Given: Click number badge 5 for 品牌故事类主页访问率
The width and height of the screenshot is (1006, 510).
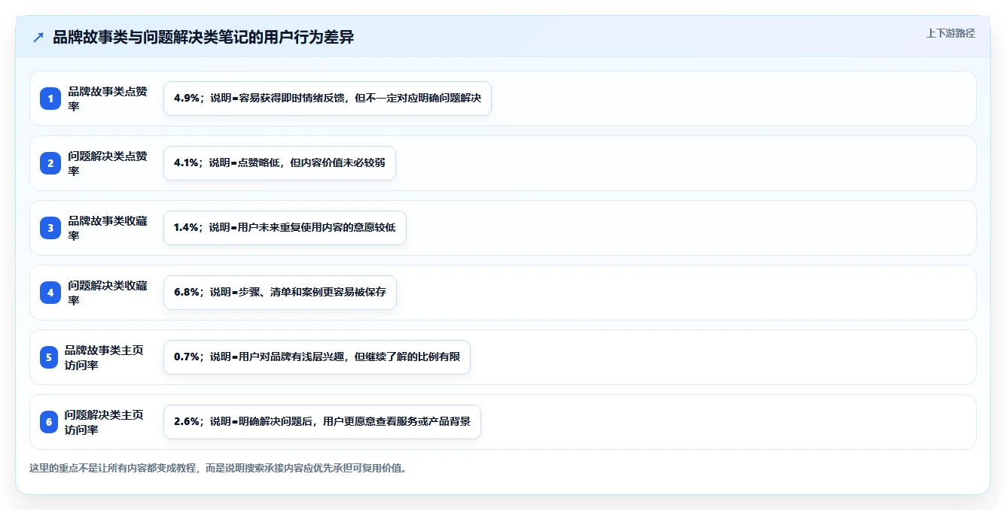Looking at the screenshot, I should click(x=49, y=357).
